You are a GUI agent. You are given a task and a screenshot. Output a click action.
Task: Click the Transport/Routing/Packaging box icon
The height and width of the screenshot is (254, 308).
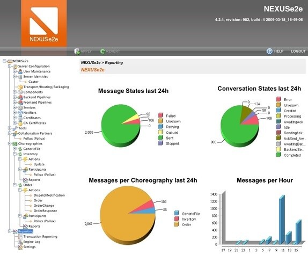(20, 87)
